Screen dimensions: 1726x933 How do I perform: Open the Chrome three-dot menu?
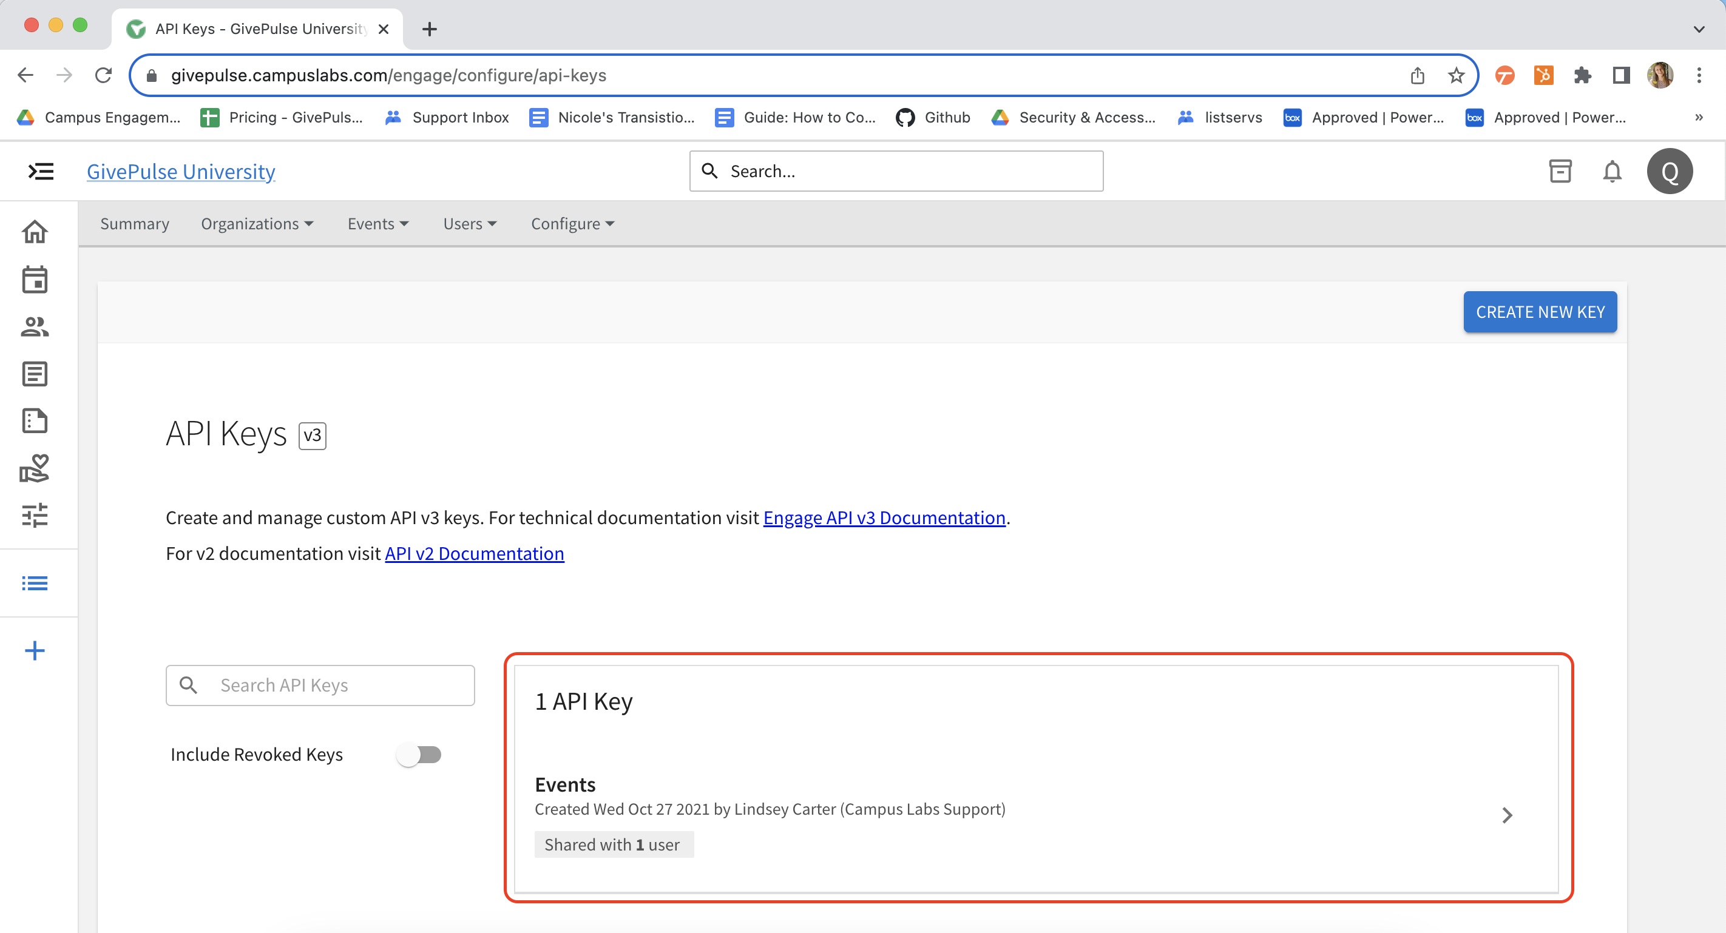click(x=1699, y=75)
